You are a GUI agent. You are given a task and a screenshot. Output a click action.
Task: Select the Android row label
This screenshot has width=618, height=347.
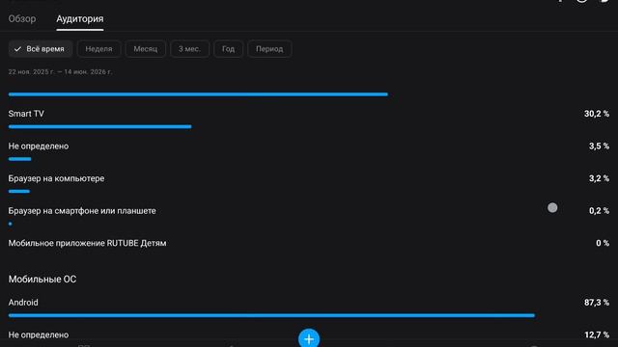click(23, 303)
